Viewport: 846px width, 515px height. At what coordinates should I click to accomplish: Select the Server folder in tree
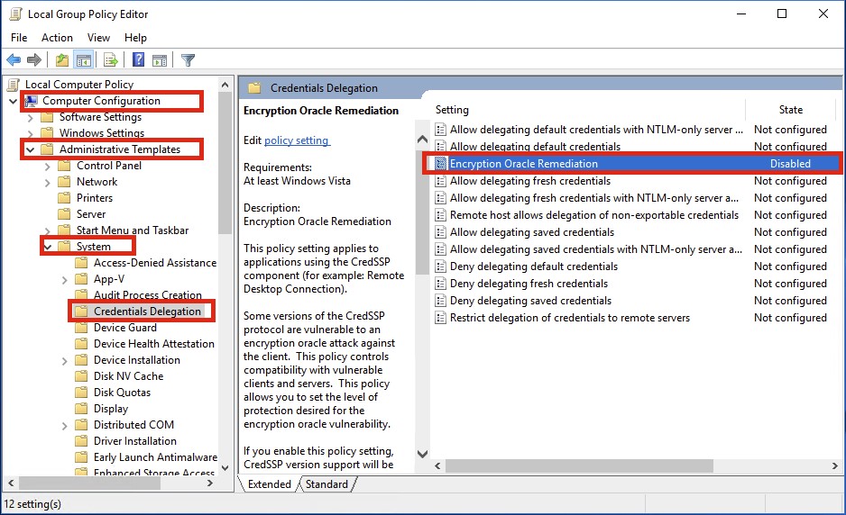pyautogui.click(x=90, y=214)
